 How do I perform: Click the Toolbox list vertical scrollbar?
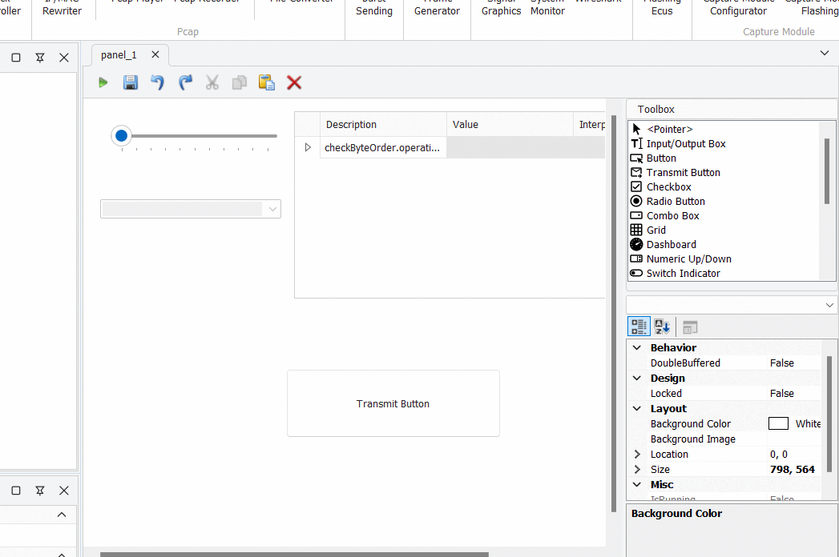coord(827,171)
